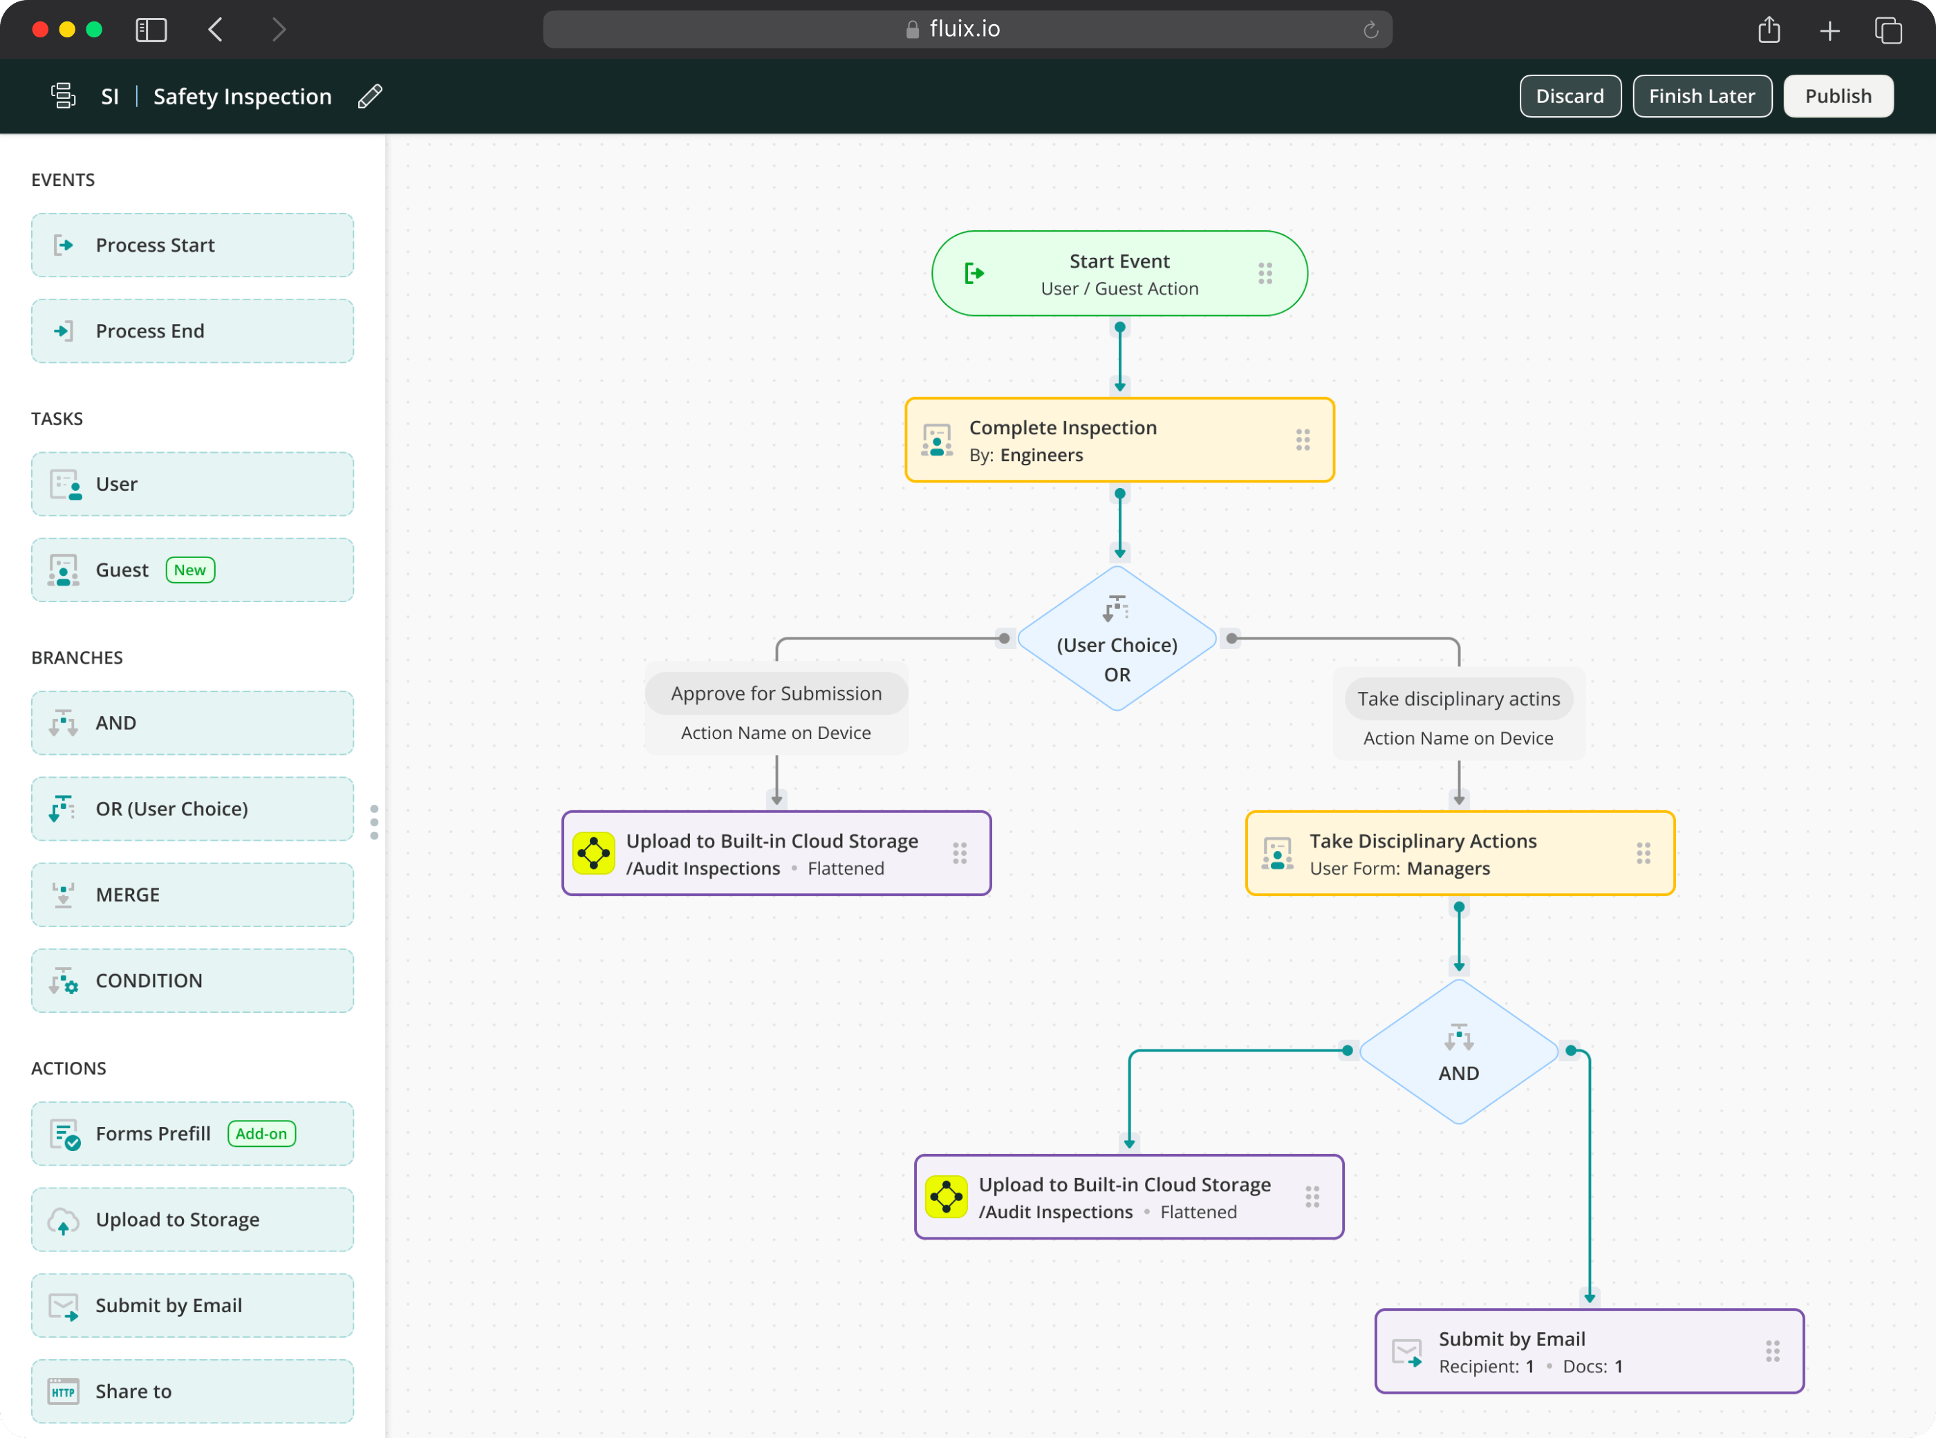This screenshot has width=1936, height=1438.
Task: Click the sidebar resize handle dots
Action: pyautogui.click(x=374, y=822)
